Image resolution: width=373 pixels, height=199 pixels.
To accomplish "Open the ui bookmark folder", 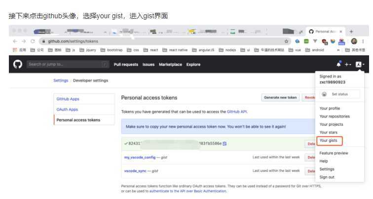I will [245, 50].
